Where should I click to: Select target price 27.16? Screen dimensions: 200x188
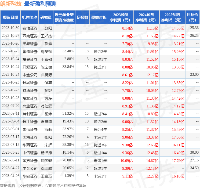click(x=194, y=160)
